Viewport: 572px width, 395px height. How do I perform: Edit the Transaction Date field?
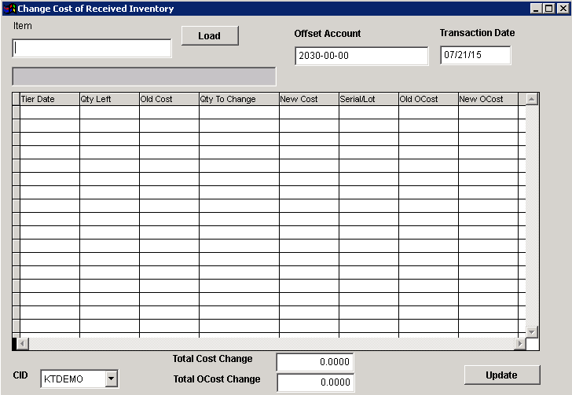coord(475,56)
